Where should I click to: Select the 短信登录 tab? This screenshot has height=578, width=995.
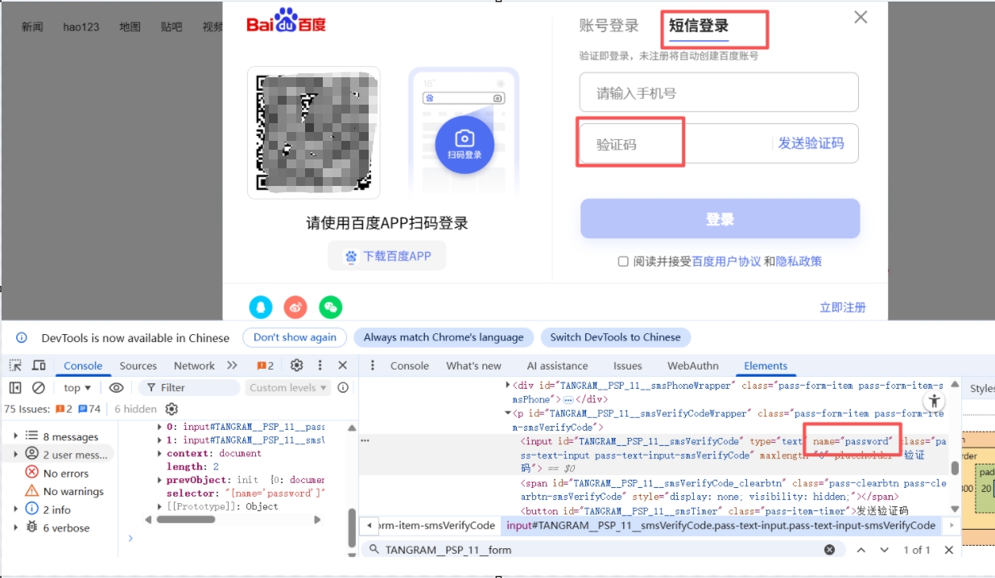click(699, 26)
